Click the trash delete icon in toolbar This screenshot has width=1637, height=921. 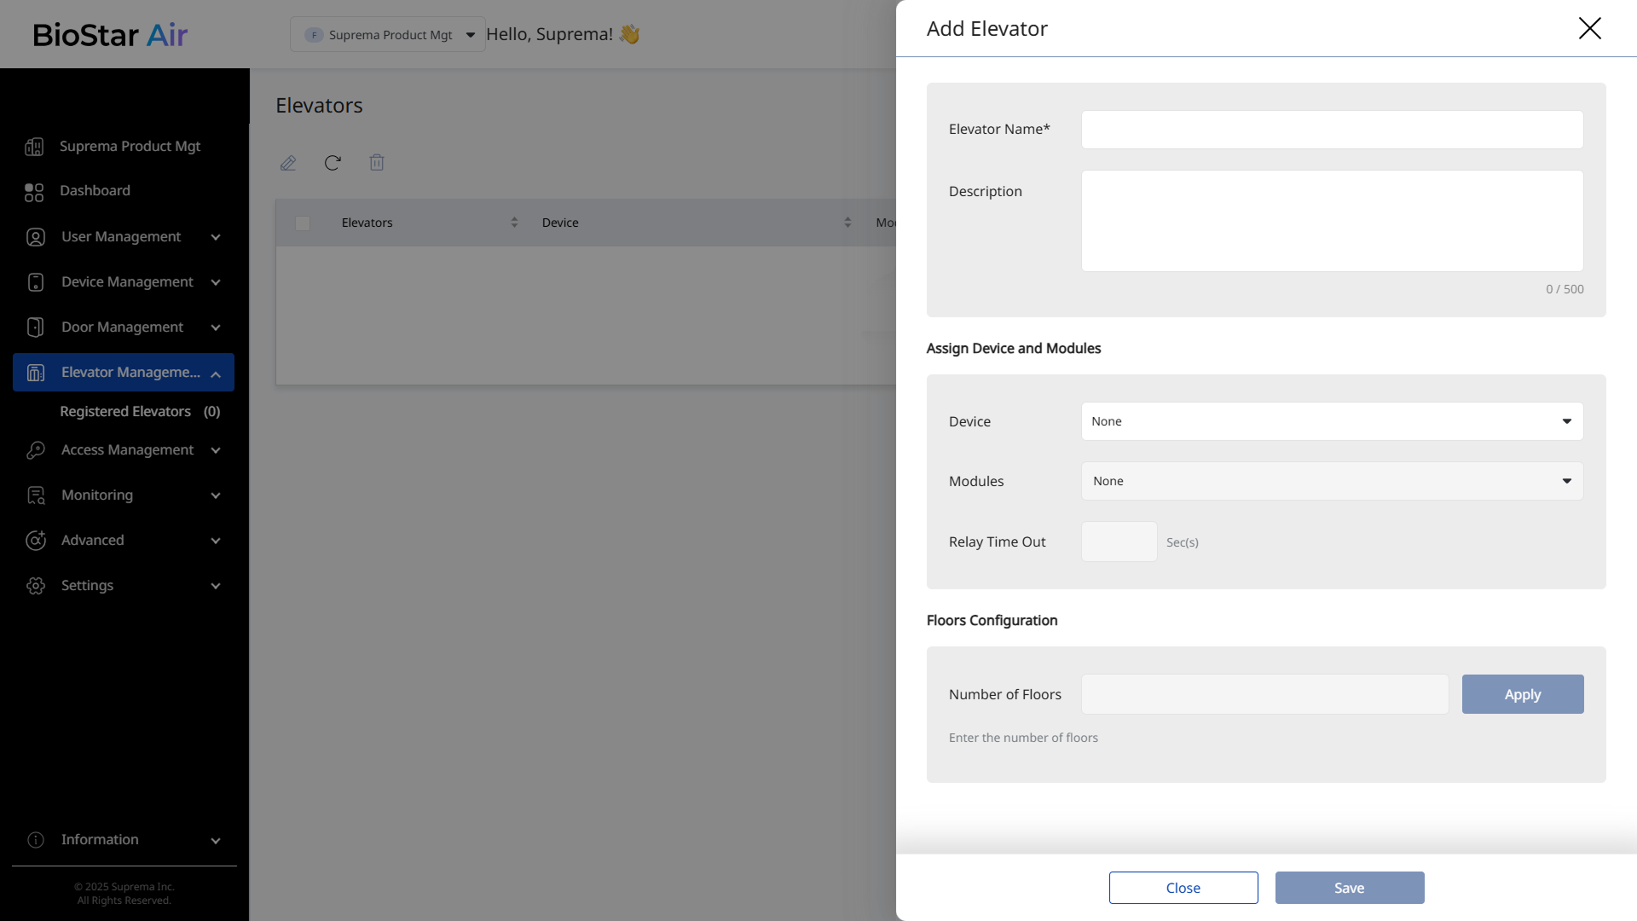pos(377,163)
